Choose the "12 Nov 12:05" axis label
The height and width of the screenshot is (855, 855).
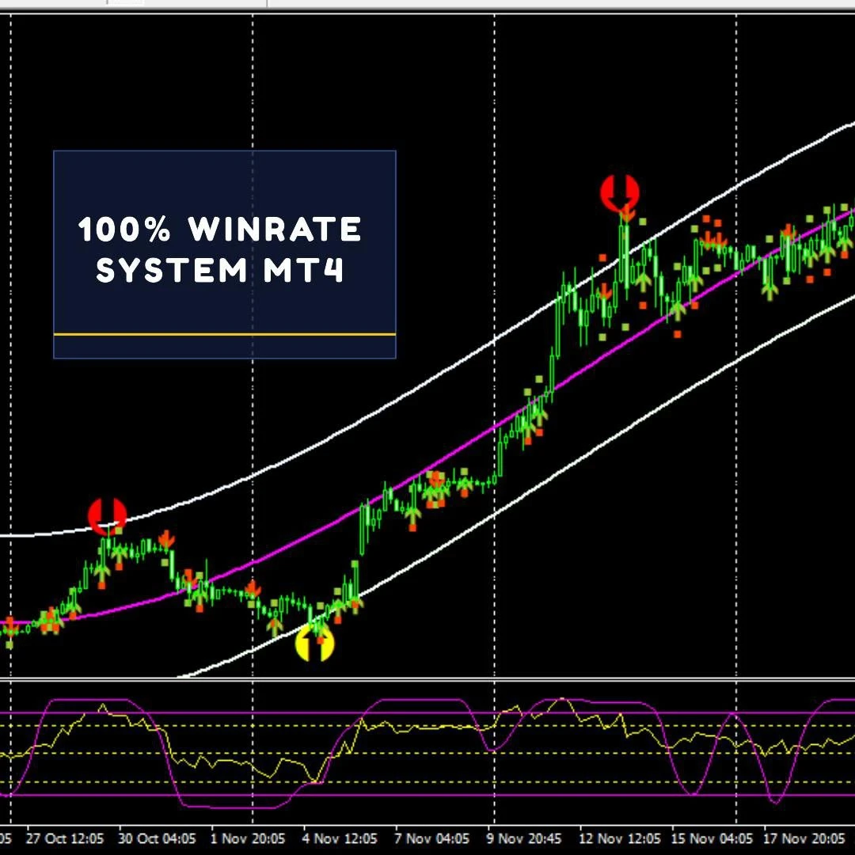coord(618,838)
